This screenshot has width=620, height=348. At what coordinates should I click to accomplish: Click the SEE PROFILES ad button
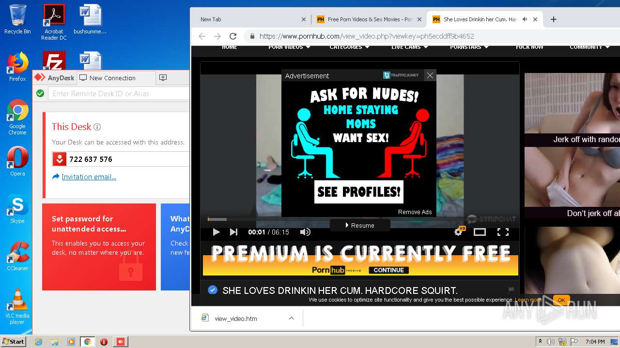point(359,192)
